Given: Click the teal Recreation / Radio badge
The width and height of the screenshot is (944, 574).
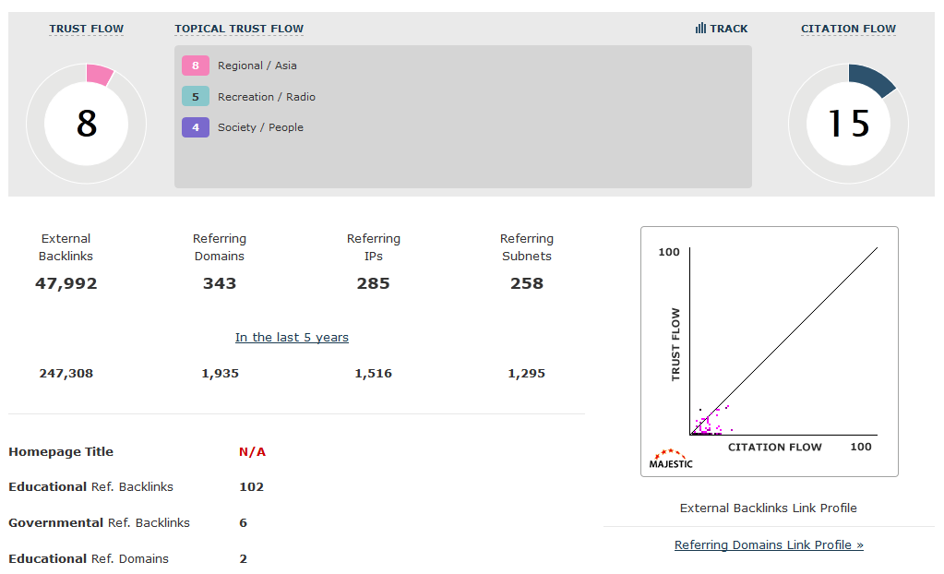Looking at the screenshot, I should [x=196, y=97].
